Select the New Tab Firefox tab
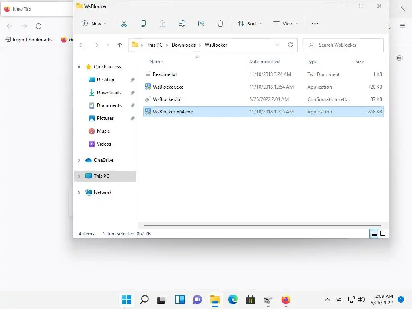The image size is (412, 309). (37, 9)
